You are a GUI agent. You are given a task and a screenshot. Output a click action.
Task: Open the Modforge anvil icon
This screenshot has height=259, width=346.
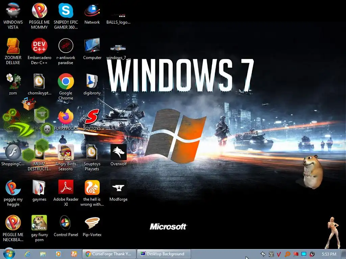[x=119, y=191]
